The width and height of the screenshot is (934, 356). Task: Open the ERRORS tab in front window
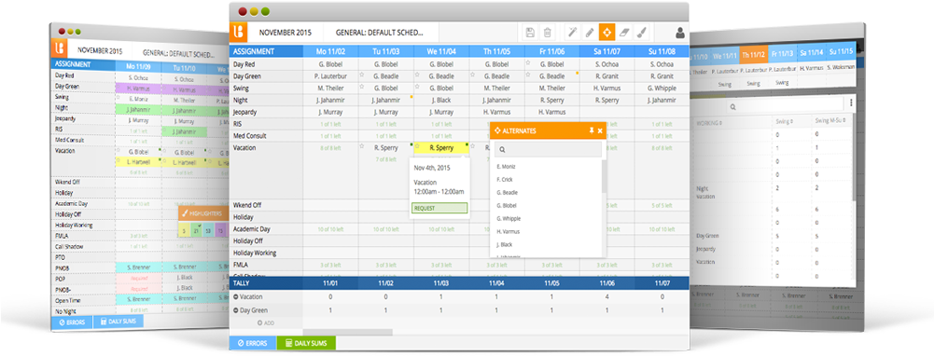point(253,343)
